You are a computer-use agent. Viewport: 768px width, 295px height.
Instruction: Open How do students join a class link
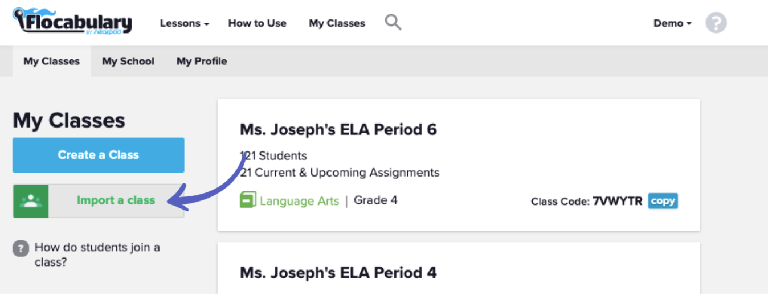coord(97,255)
